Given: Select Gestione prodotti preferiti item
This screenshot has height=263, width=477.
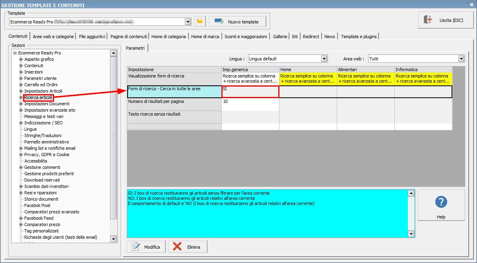Looking at the screenshot, I should click(x=49, y=174).
